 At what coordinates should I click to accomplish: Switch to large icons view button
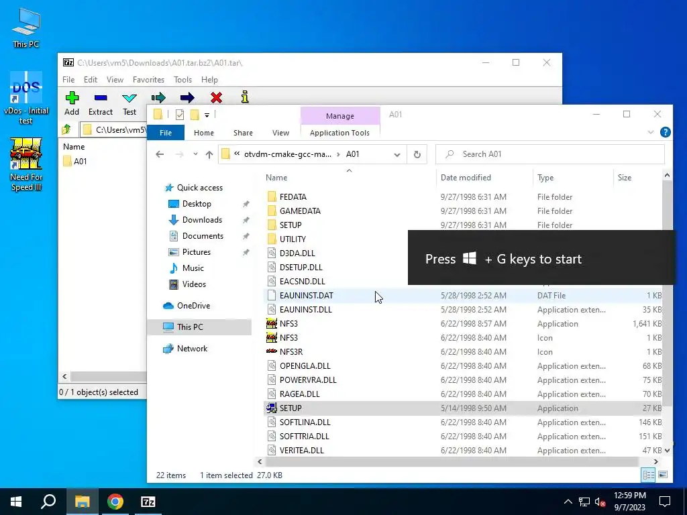click(x=663, y=475)
